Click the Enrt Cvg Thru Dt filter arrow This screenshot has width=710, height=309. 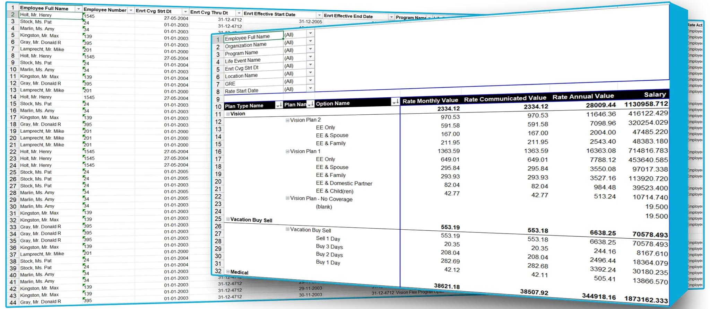[x=239, y=13]
